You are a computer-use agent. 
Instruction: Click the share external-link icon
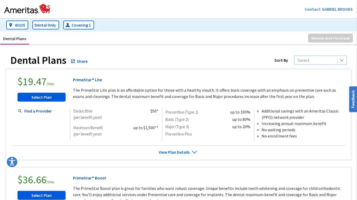[73, 61]
